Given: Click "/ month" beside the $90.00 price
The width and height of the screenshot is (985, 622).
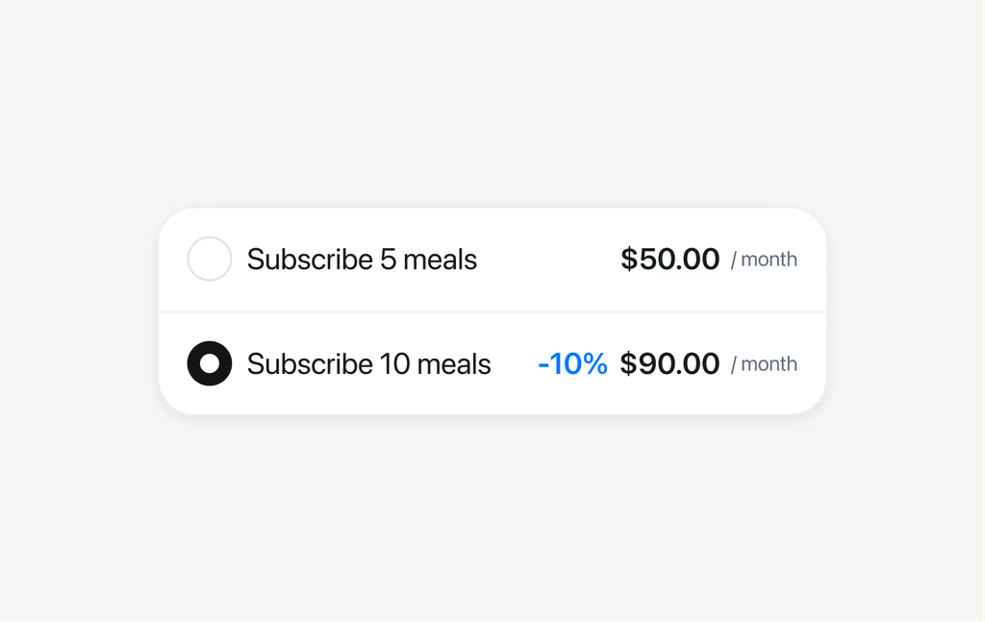Looking at the screenshot, I should tap(764, 364).
